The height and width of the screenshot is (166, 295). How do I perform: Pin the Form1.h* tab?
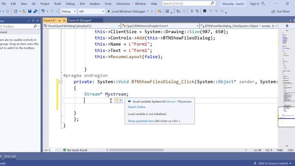59,20
